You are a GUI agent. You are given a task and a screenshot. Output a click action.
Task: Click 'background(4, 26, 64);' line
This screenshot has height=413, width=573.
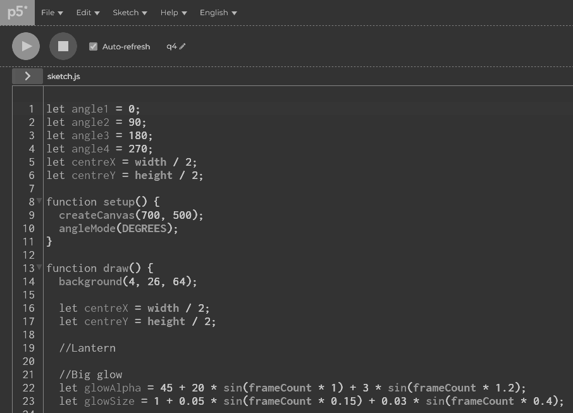click(128, 281)
